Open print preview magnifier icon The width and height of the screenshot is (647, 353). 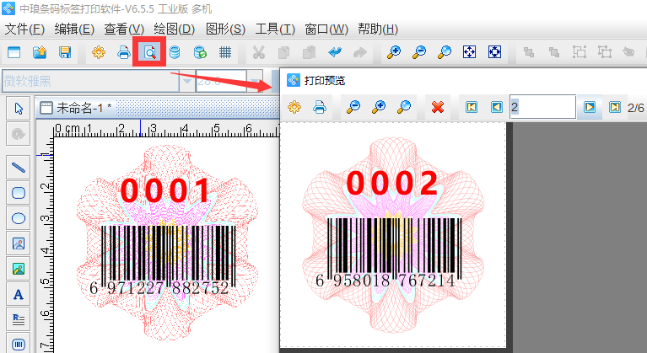pyautogui.click(x=149, y=52)
